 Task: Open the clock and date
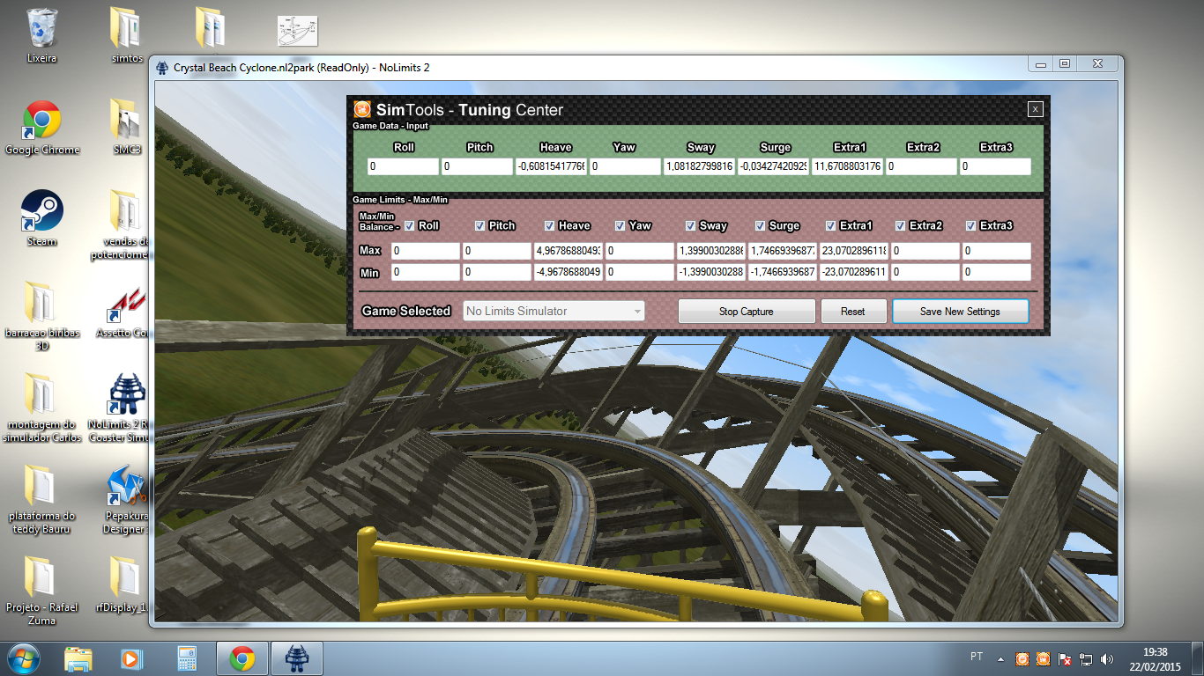click(x=1155, y=658)
